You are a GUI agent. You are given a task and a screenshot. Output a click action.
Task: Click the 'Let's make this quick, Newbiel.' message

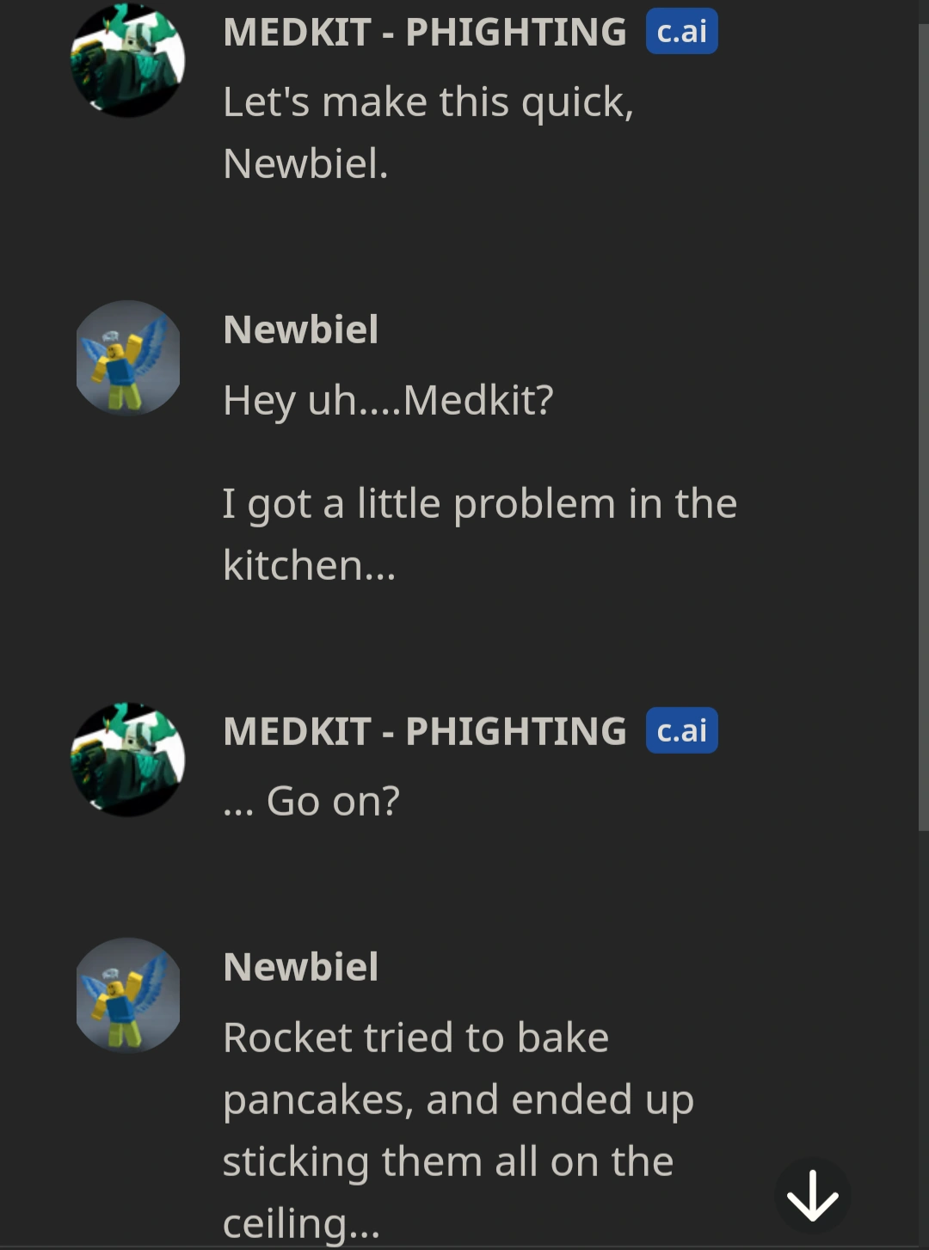tap(428, 129)
